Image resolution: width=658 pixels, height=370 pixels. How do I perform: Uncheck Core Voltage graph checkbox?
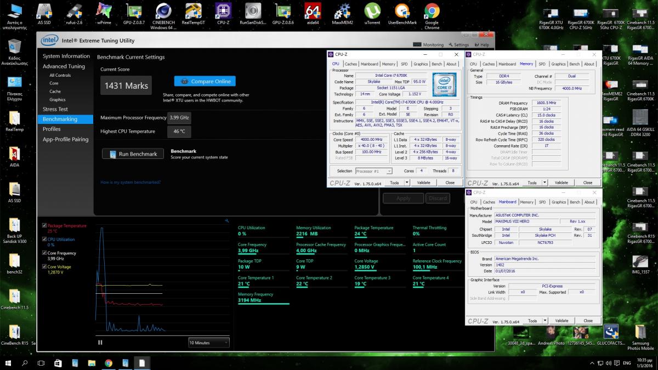(x=45, y=267)
